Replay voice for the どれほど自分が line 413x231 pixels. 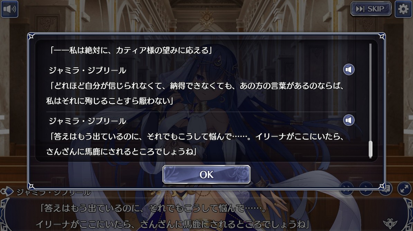pyautogui.click(x=348, y=70)
